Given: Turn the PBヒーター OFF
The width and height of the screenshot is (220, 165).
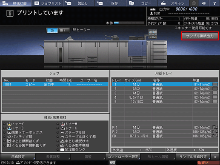Looking at the screenshot, I should tap(63, 31).
